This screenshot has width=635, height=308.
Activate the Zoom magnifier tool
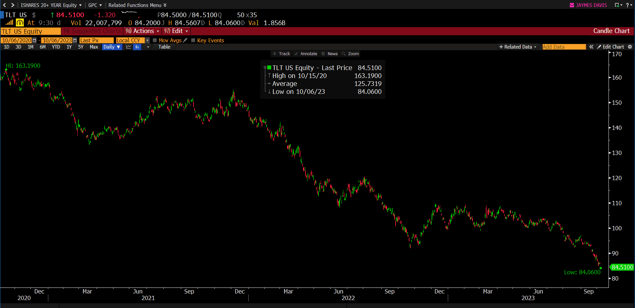coord(350,54)
